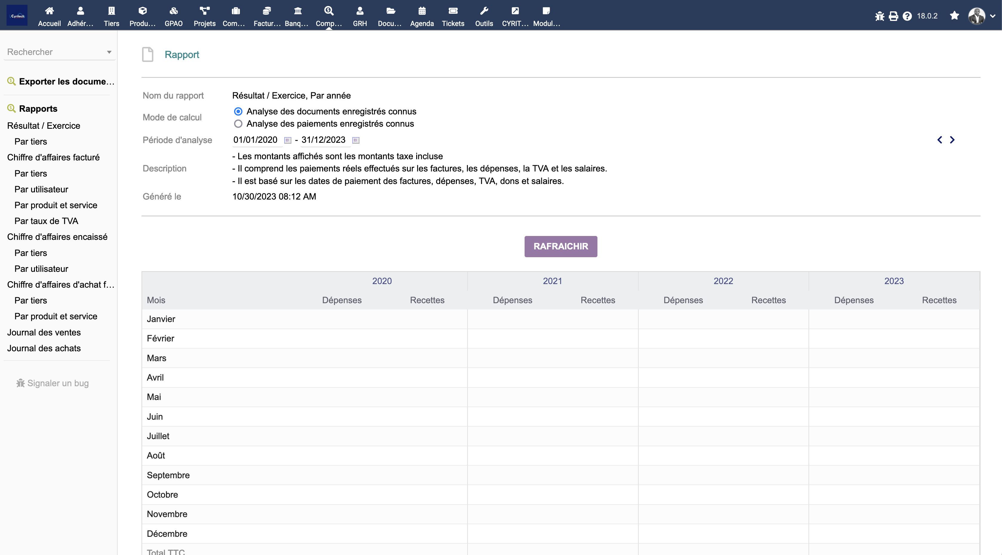
Task: Open Exporter les documents link
Action: tap(67, 81)
